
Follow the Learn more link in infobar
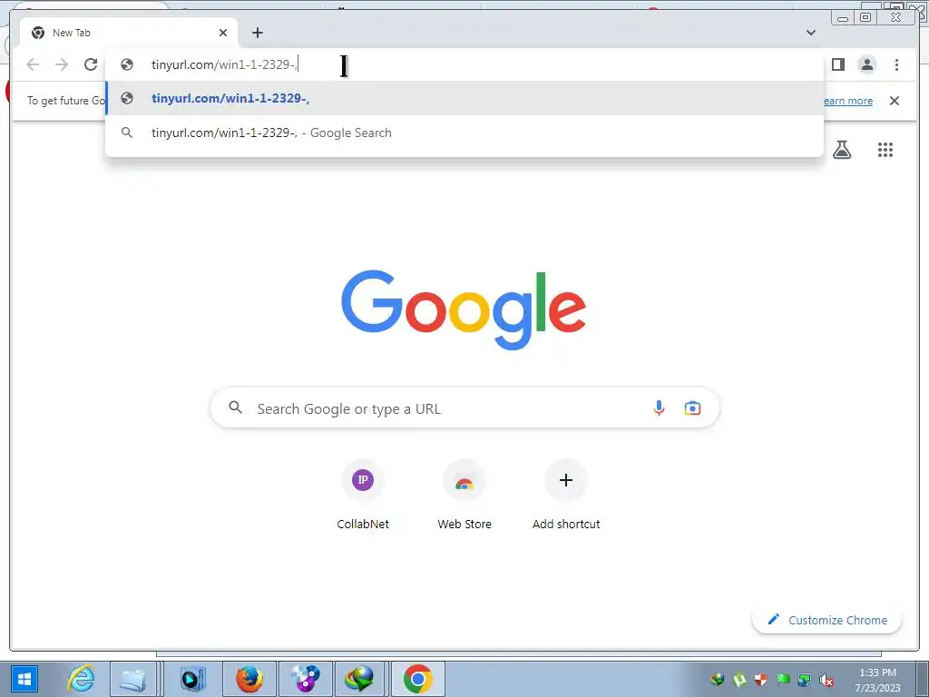848,101
